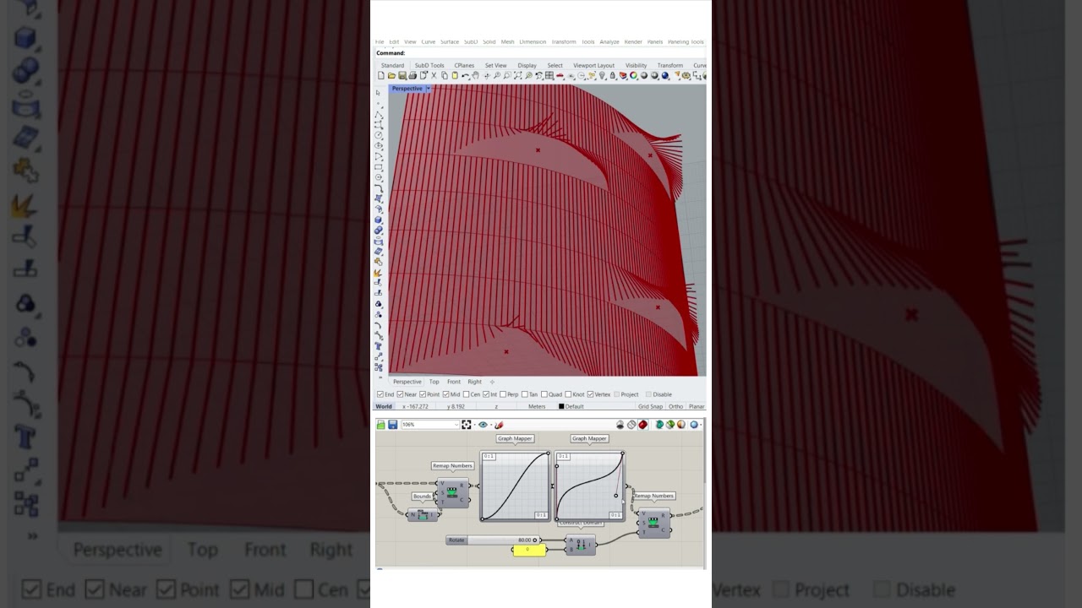Click the Paste clipboard icon
Viewport: 1082px width, 608px height.
tap(455, 76)
